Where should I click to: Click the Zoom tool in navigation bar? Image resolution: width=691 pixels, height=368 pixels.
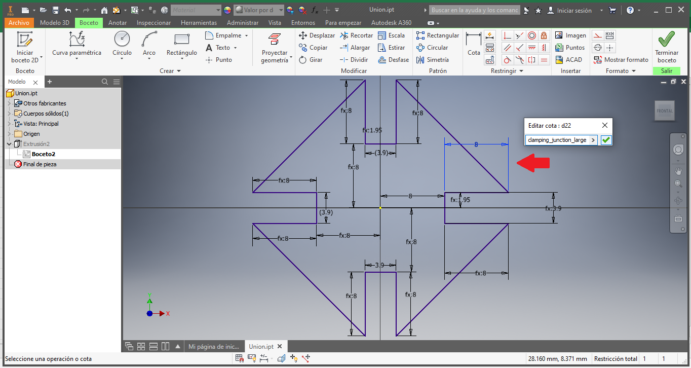(678, 183)
